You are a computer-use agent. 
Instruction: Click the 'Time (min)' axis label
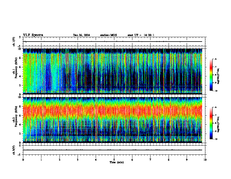click(x=117, y=162)
